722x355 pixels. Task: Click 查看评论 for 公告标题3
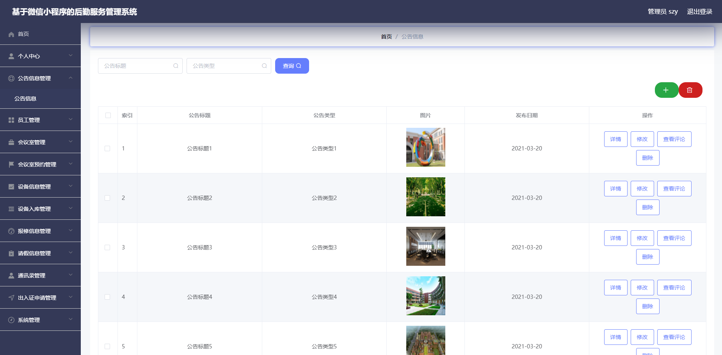(674, 238)
